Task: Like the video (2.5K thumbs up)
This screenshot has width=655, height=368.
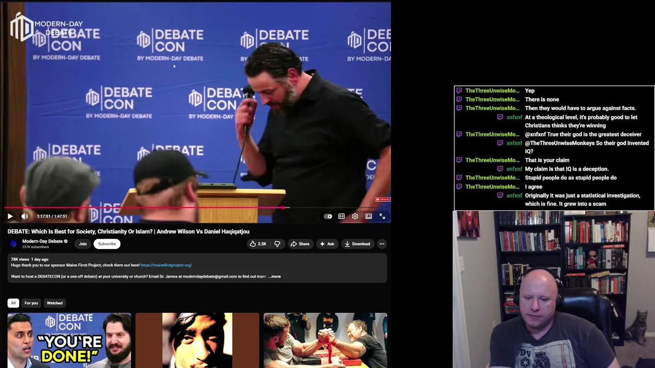Action: point(258,244)
